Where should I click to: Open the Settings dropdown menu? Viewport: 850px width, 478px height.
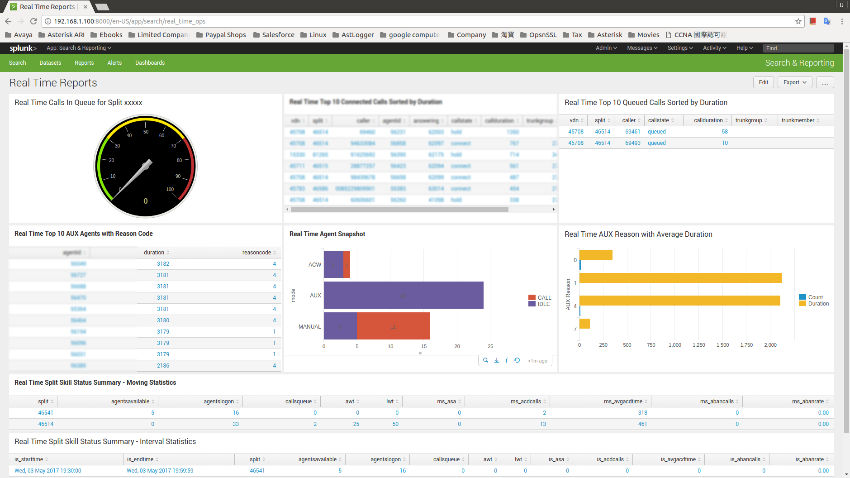(x=680, y=48)
